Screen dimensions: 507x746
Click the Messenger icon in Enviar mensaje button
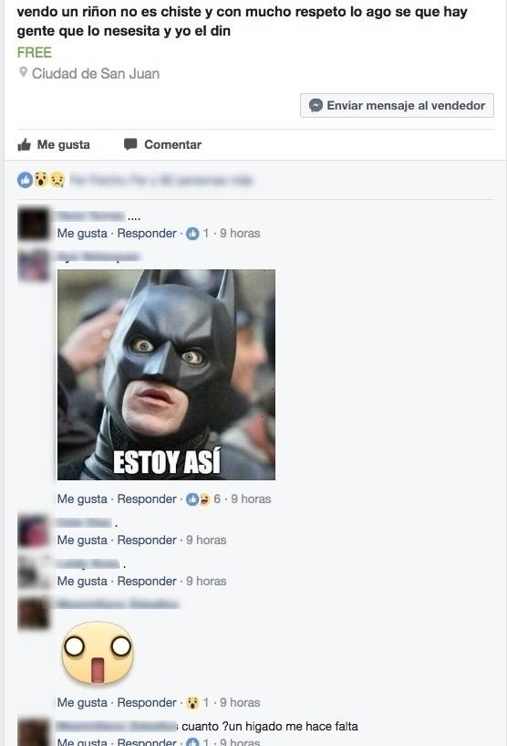(x=316, y=105)
